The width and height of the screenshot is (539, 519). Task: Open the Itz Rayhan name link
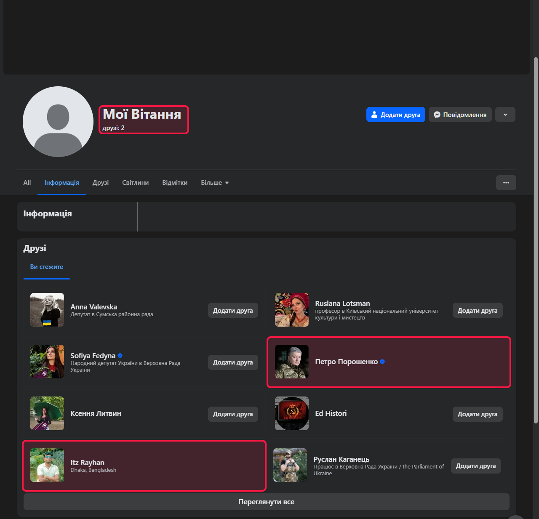pyautogui.click(x=88, y=463)
